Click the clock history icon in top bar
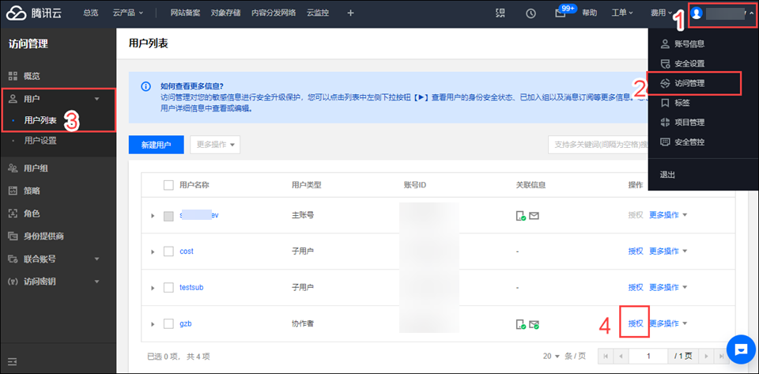759x374 pixels. click(531, 13)
